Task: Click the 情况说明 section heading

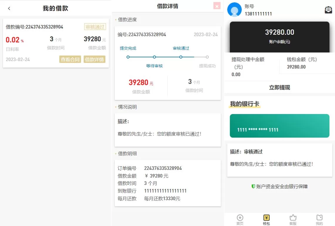Action: click(127, 107)
